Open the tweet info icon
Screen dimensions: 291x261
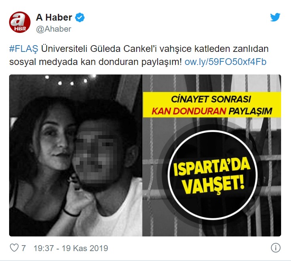(276, 248)
